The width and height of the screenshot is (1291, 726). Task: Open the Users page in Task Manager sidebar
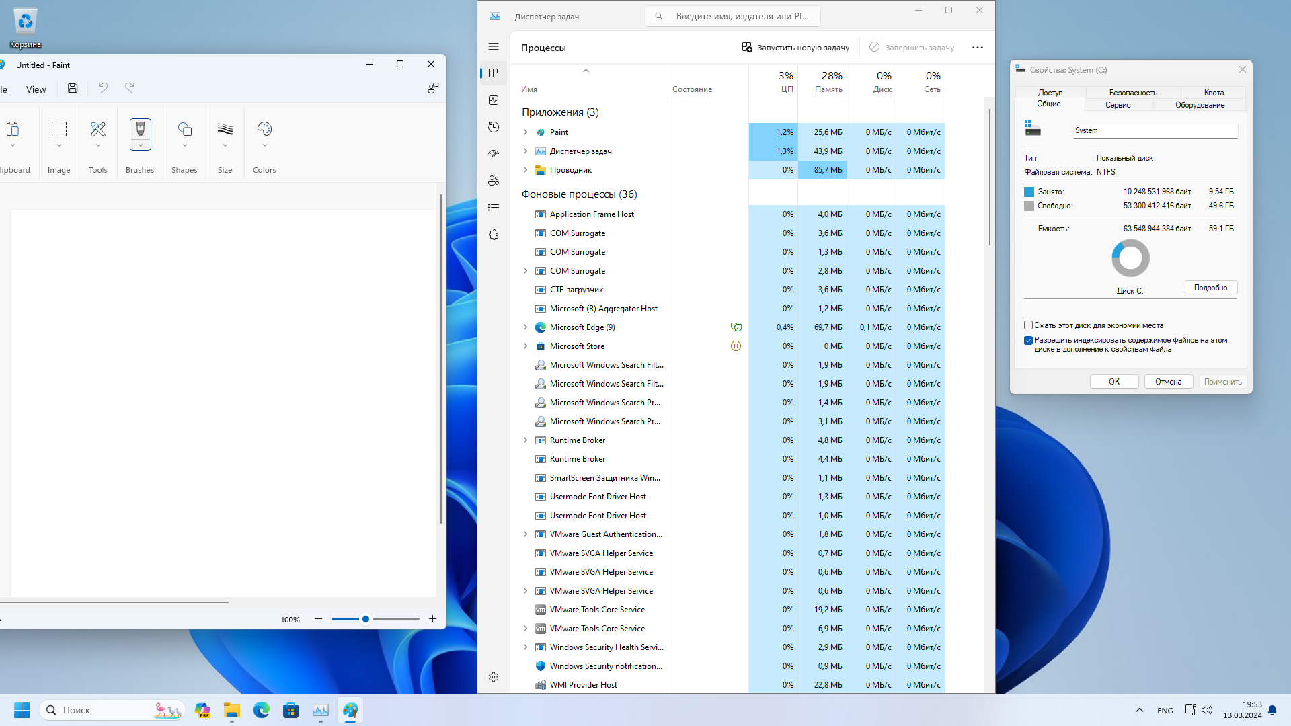pyautogui.click(x=494, y=180)
